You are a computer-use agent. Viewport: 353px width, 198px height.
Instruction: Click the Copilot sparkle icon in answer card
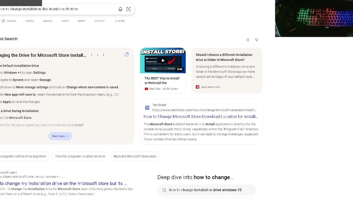point(127,54)
